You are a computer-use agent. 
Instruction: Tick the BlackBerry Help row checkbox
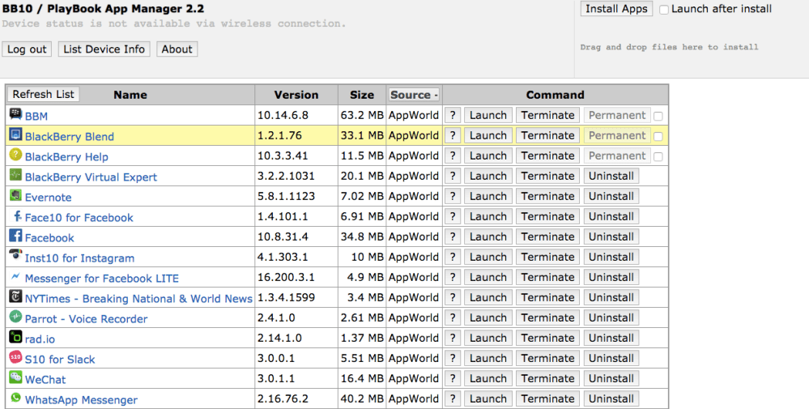[658, 156]
